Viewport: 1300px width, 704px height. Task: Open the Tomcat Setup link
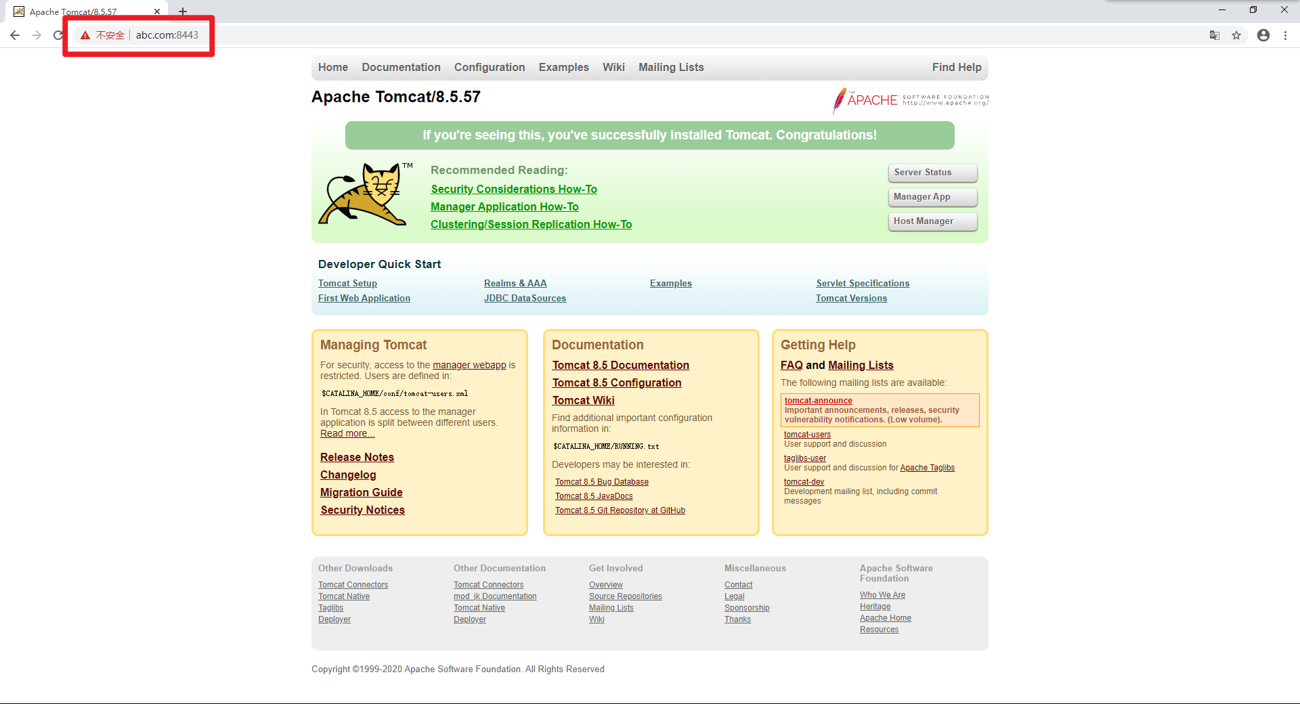(347, 284)
